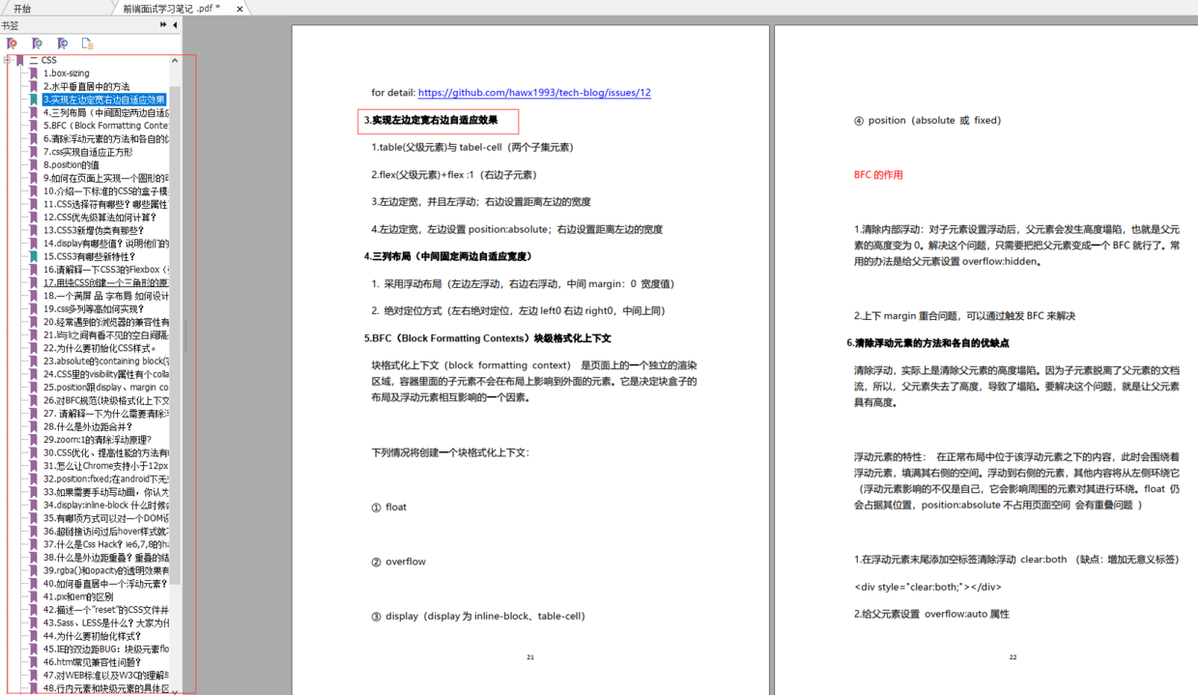This screenshot has width=1198, height=695.
Task: Open bookmark 39.rgba()和opacity的透明效果
Action: click(x=105, y=570)
